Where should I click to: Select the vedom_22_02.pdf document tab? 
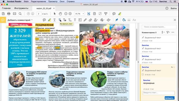coord(44,8)
